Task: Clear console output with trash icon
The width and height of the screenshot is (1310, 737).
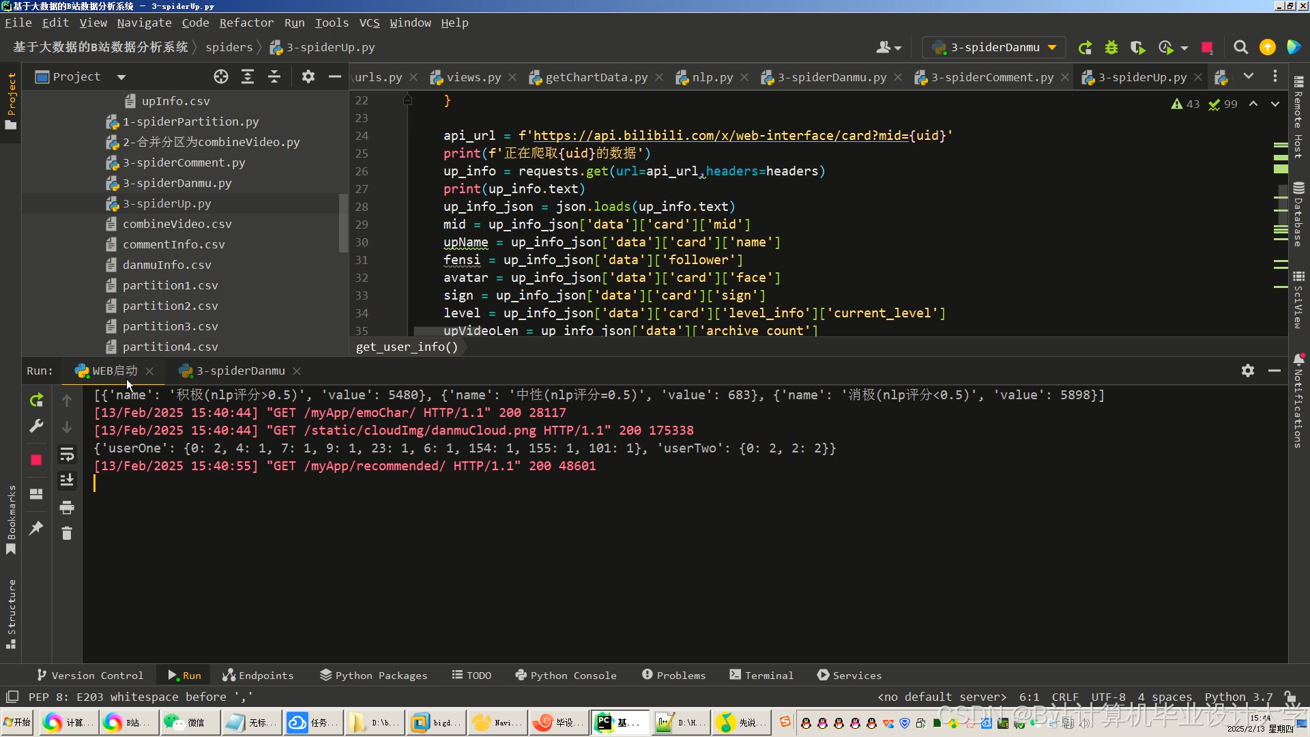Action: point(67,534)
